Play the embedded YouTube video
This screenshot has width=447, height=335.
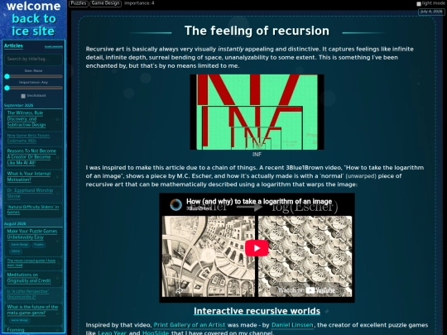pyautogui.click(x=257, y=248)
